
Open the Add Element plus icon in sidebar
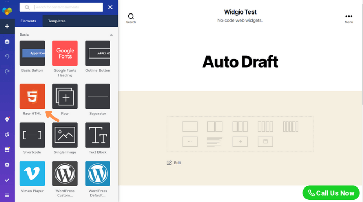click(x=7, y=26)
